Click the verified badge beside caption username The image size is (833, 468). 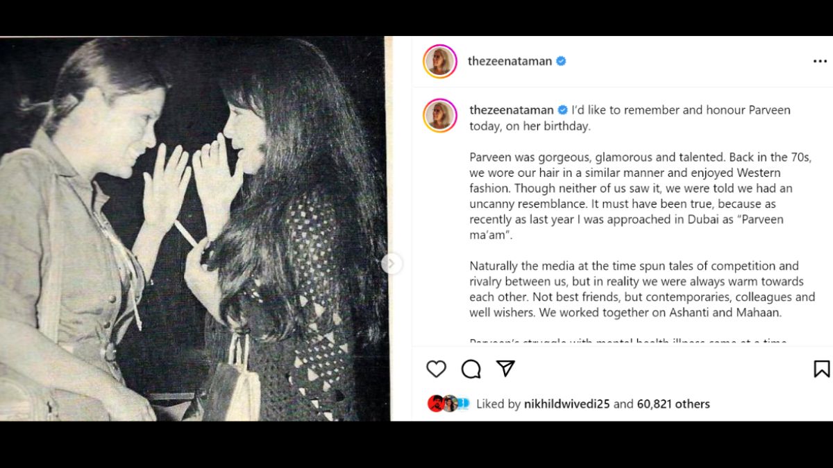pos(563,110)
